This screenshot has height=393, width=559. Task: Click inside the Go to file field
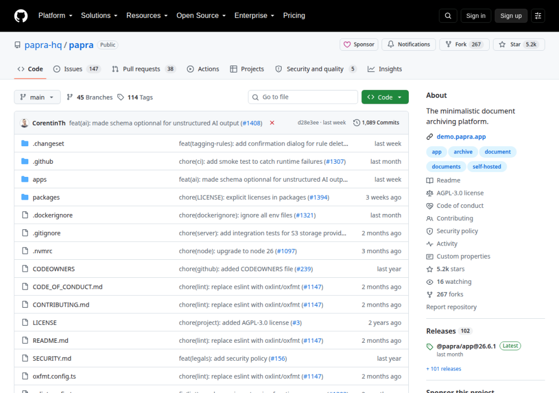click(x=302, y=97)
